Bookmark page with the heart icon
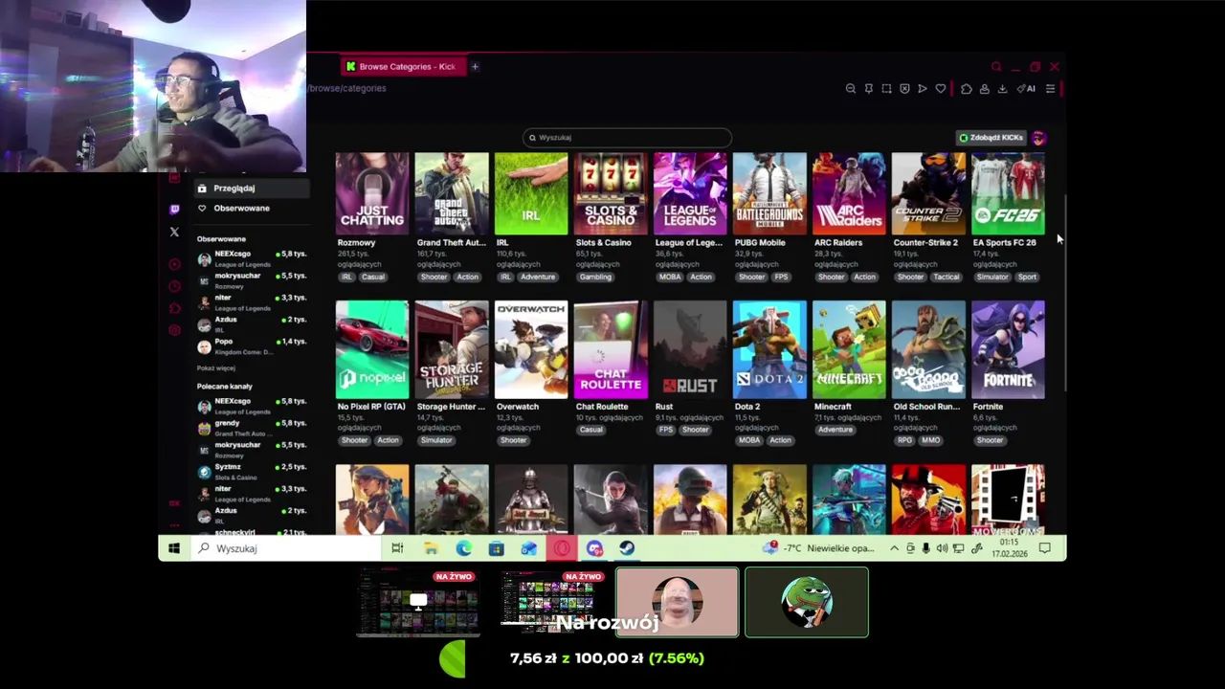Image resolution: width=1225 pixels, height=689 pixels. coord(941,89)
